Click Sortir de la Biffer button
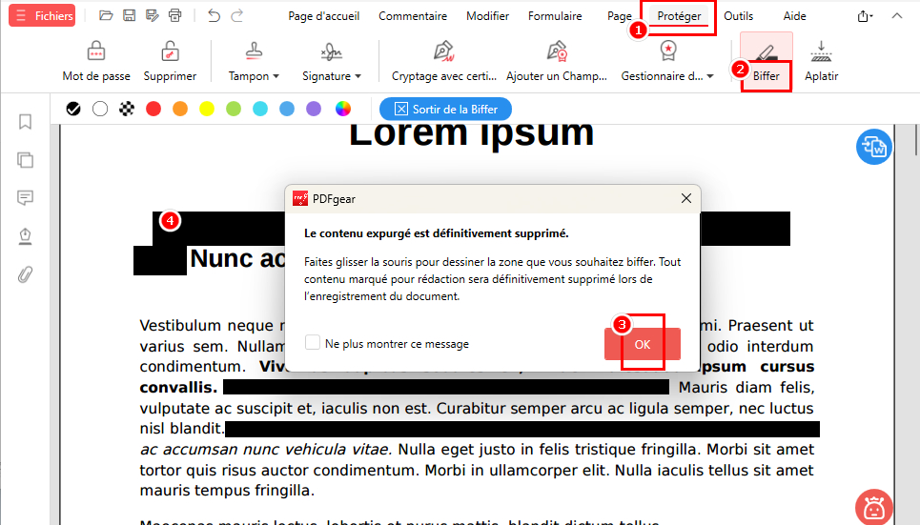This screenshot has width=920, height=525. [x=445, y=110]
